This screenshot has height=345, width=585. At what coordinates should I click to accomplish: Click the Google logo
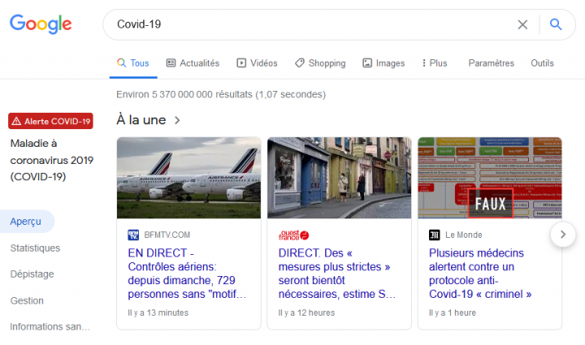[41, 24]
